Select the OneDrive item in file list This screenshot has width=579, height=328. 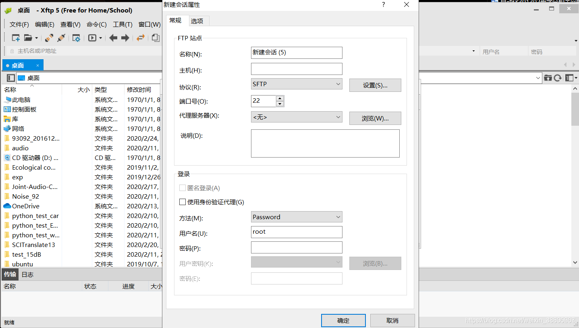25,206
